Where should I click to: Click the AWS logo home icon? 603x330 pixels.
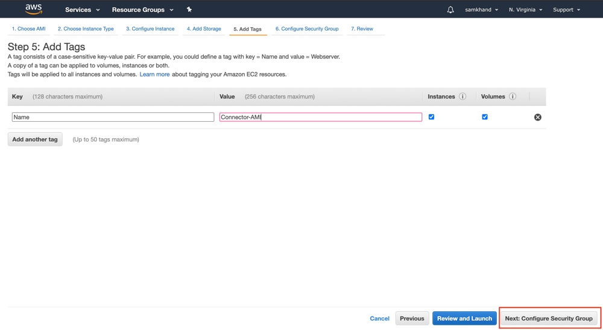(x=34, y=9)
